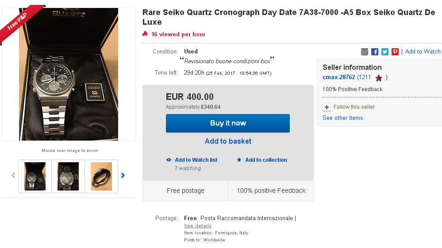Click Add to Watch link near share icons
442x248 pixels.
pos(423,52)
